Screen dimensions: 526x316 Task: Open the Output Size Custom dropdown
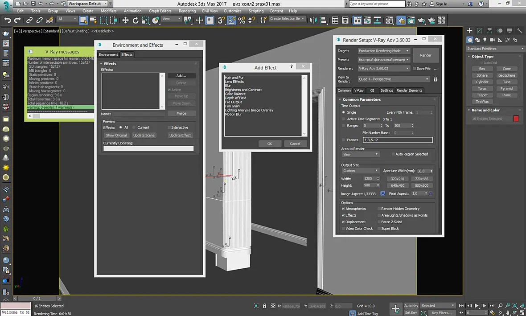point(360,171)
